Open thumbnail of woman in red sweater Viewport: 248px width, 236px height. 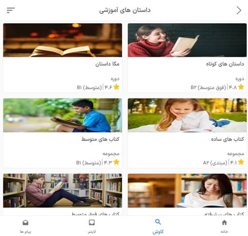(x=187, y=40)
